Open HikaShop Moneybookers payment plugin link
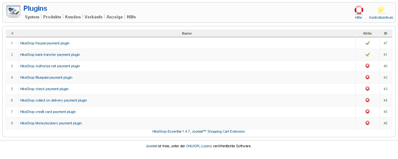Image resolution: width=398 pixels, height=159 pixels. pos(51,123)
